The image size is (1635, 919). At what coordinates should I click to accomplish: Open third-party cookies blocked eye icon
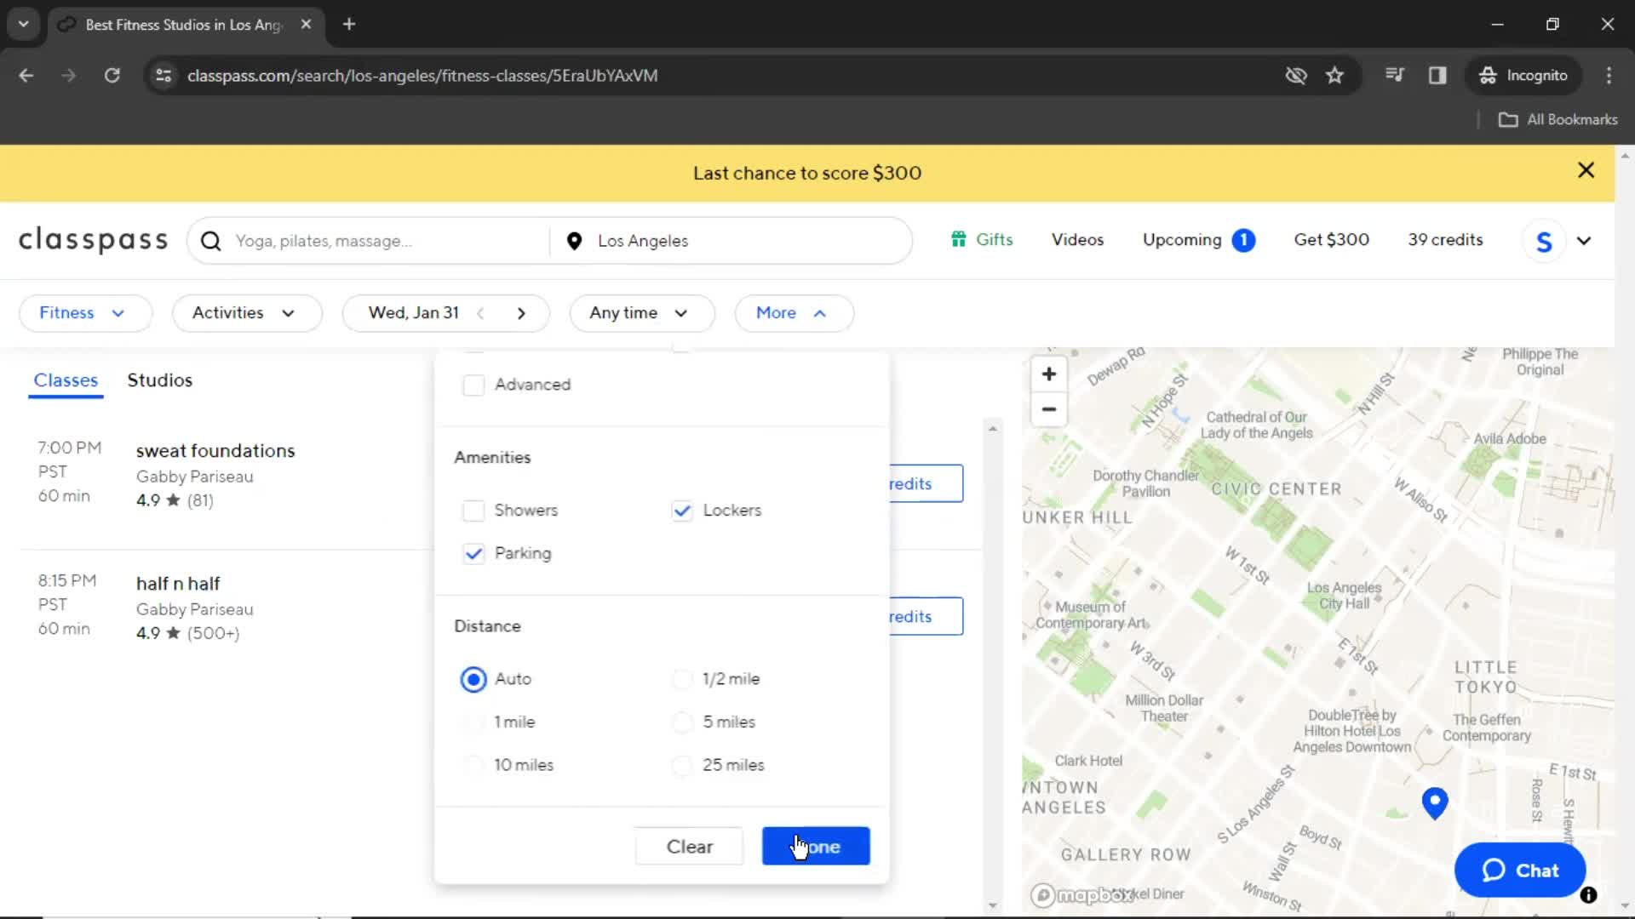pyautogui.click(x=1295, y=75)
